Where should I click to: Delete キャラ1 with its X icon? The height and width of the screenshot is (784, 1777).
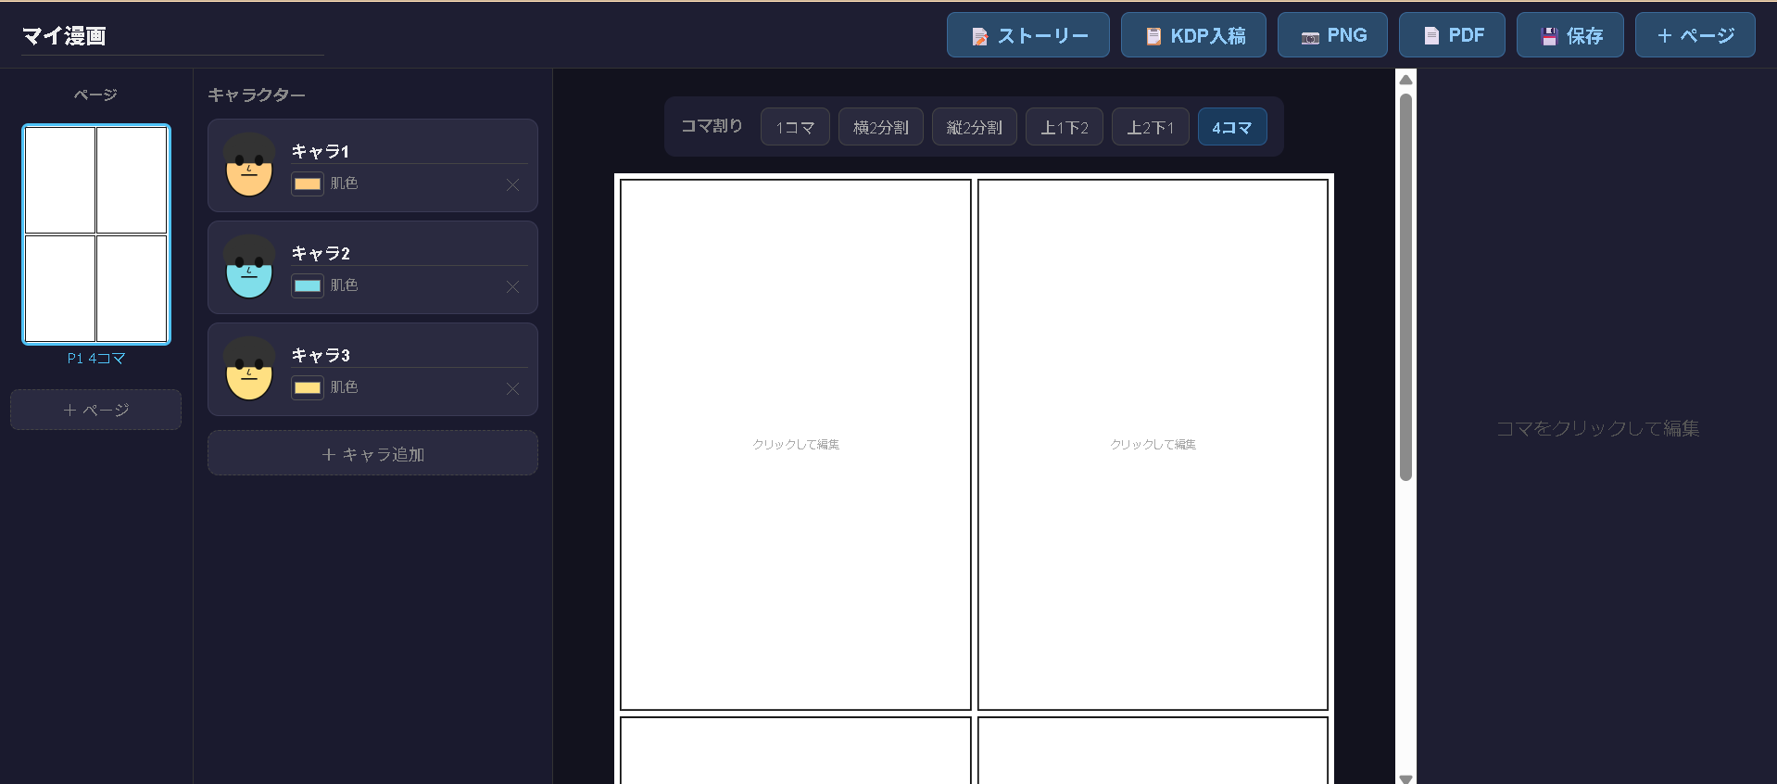[x=512, y=184]
